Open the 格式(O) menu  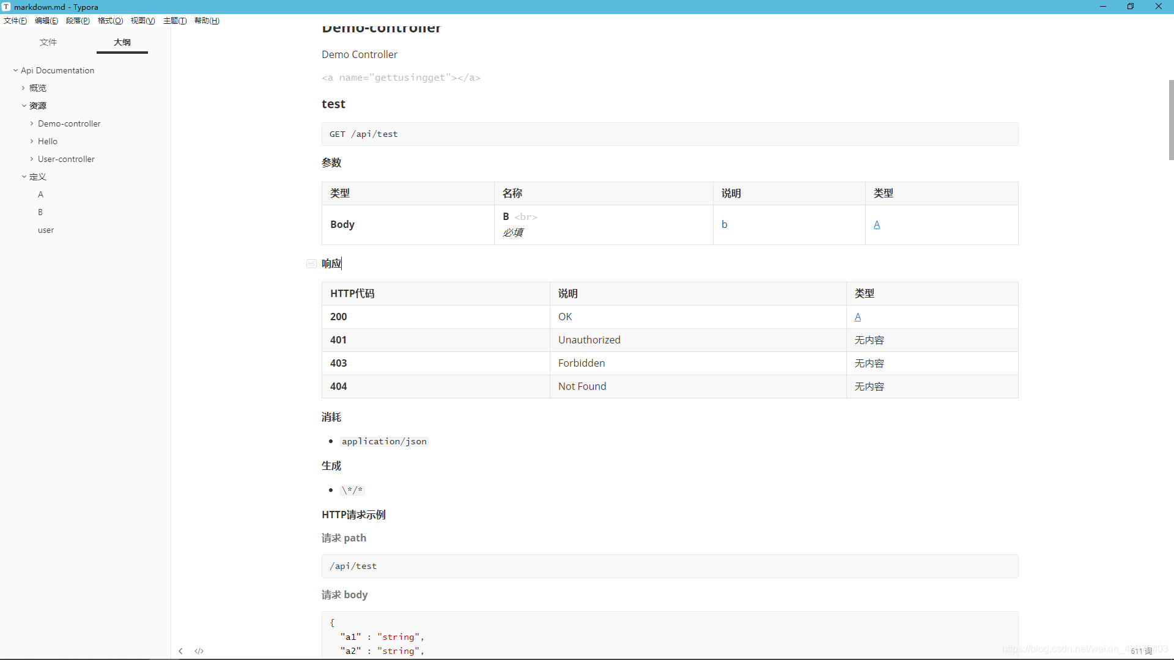click(x=110, y=21)
